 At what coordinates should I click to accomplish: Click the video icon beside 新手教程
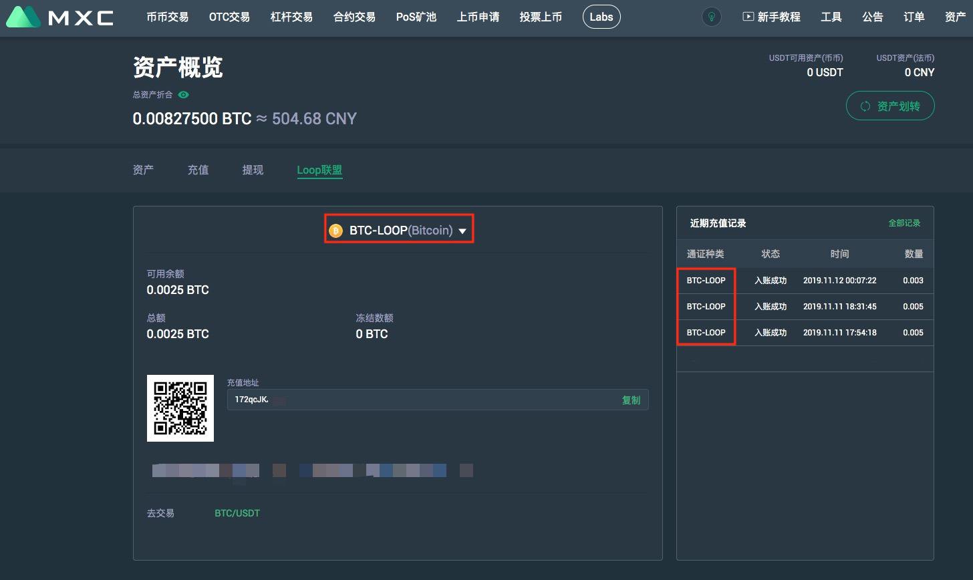click(x=748, y=16)
